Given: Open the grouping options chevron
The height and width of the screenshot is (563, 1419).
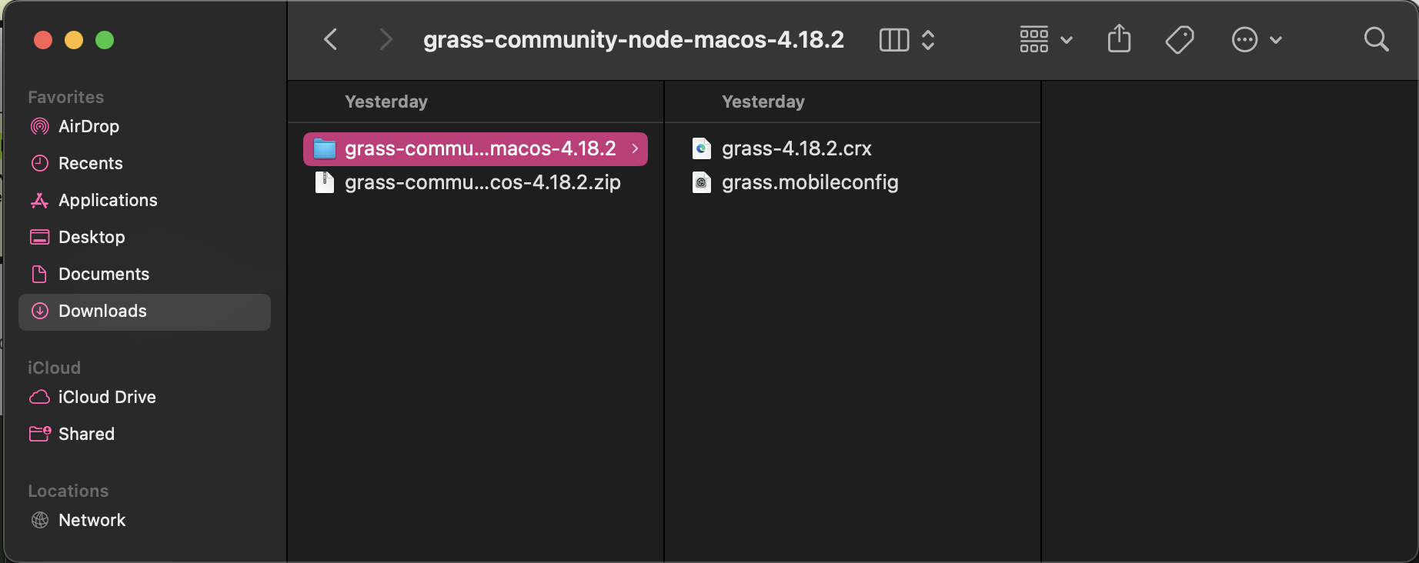Looking at the screenshot, I should (1067, 39).
